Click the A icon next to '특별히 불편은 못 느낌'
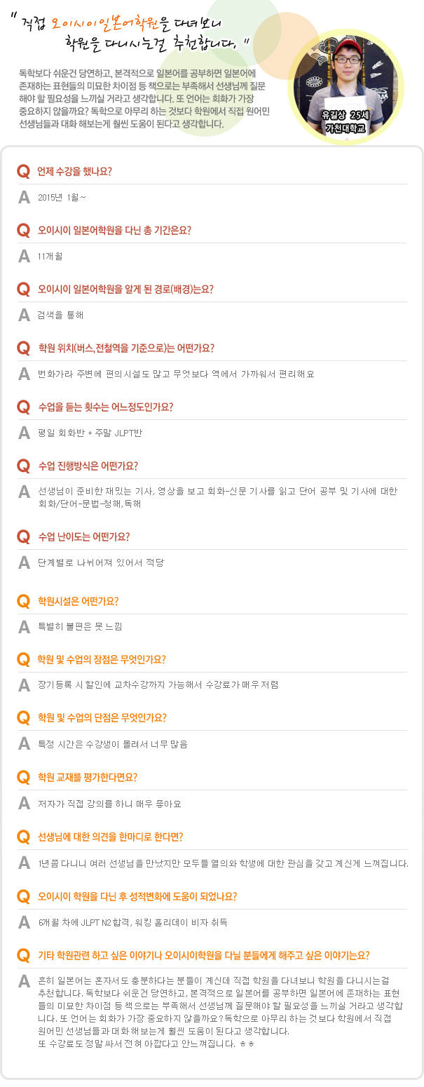 (24, 626)
